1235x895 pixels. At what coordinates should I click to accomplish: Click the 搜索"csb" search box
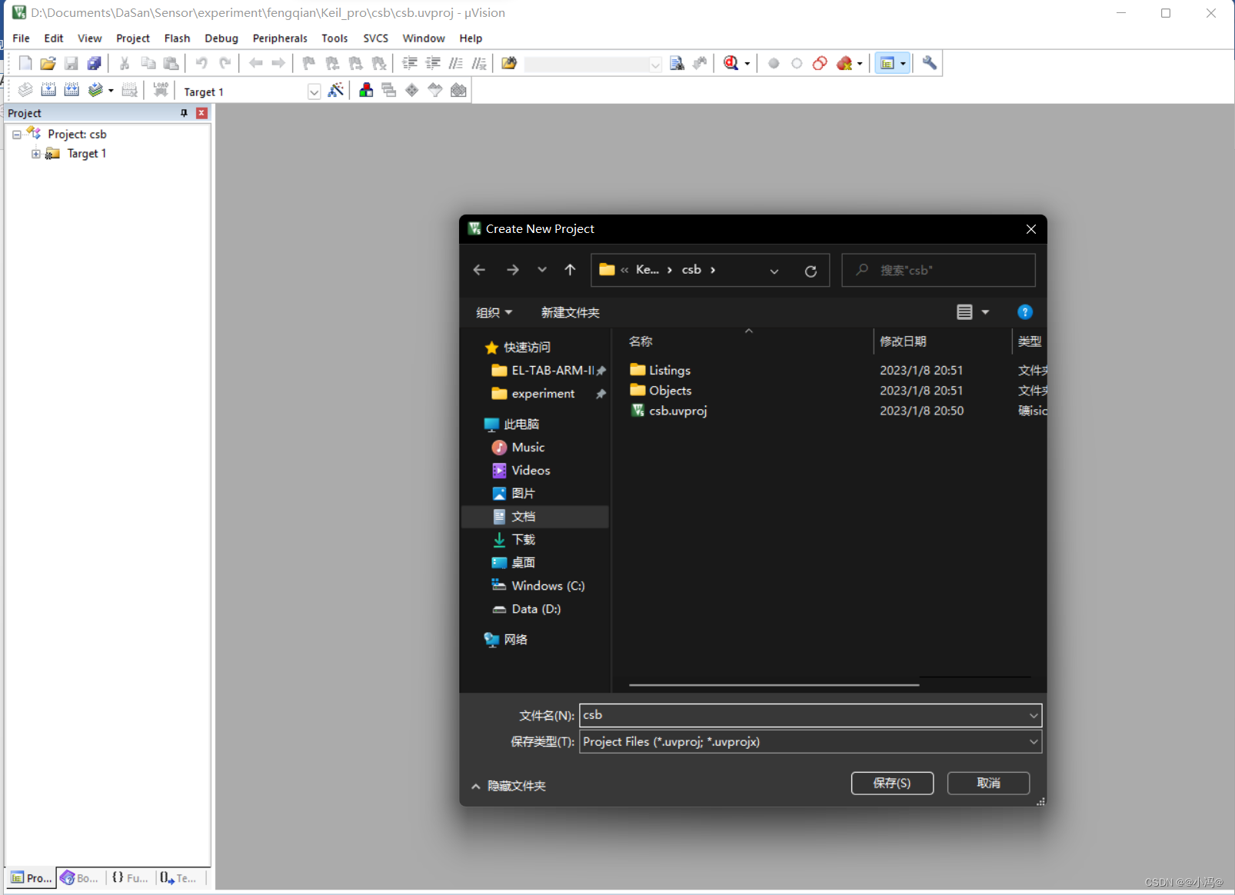tap(938, 271)
